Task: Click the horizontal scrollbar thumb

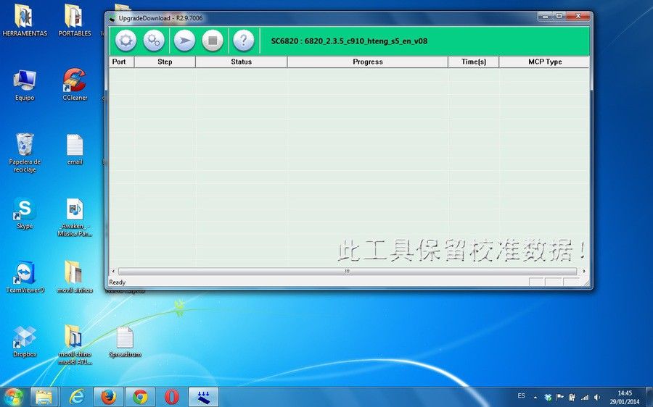Action: (x=348, y=272)
